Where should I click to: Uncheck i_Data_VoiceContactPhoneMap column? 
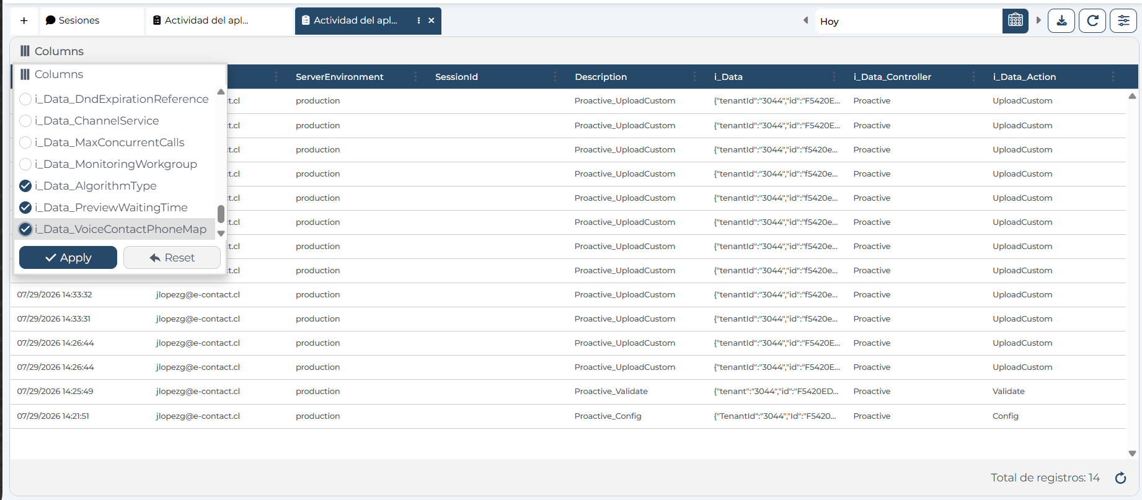point(25,229)
